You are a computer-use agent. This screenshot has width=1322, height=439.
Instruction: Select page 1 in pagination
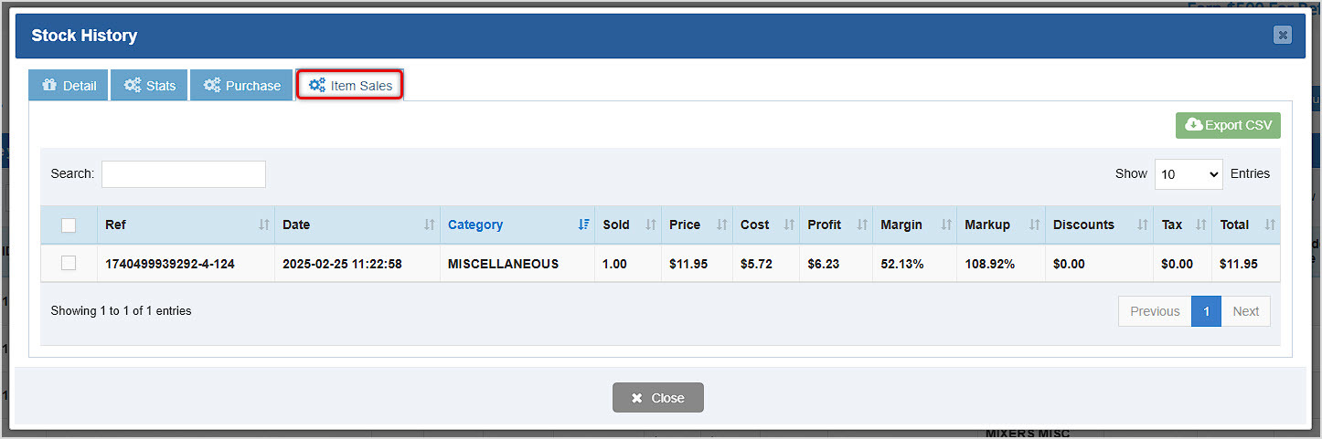click(1206, 311)
